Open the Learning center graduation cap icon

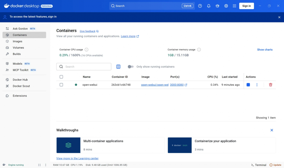click(217, 6)
